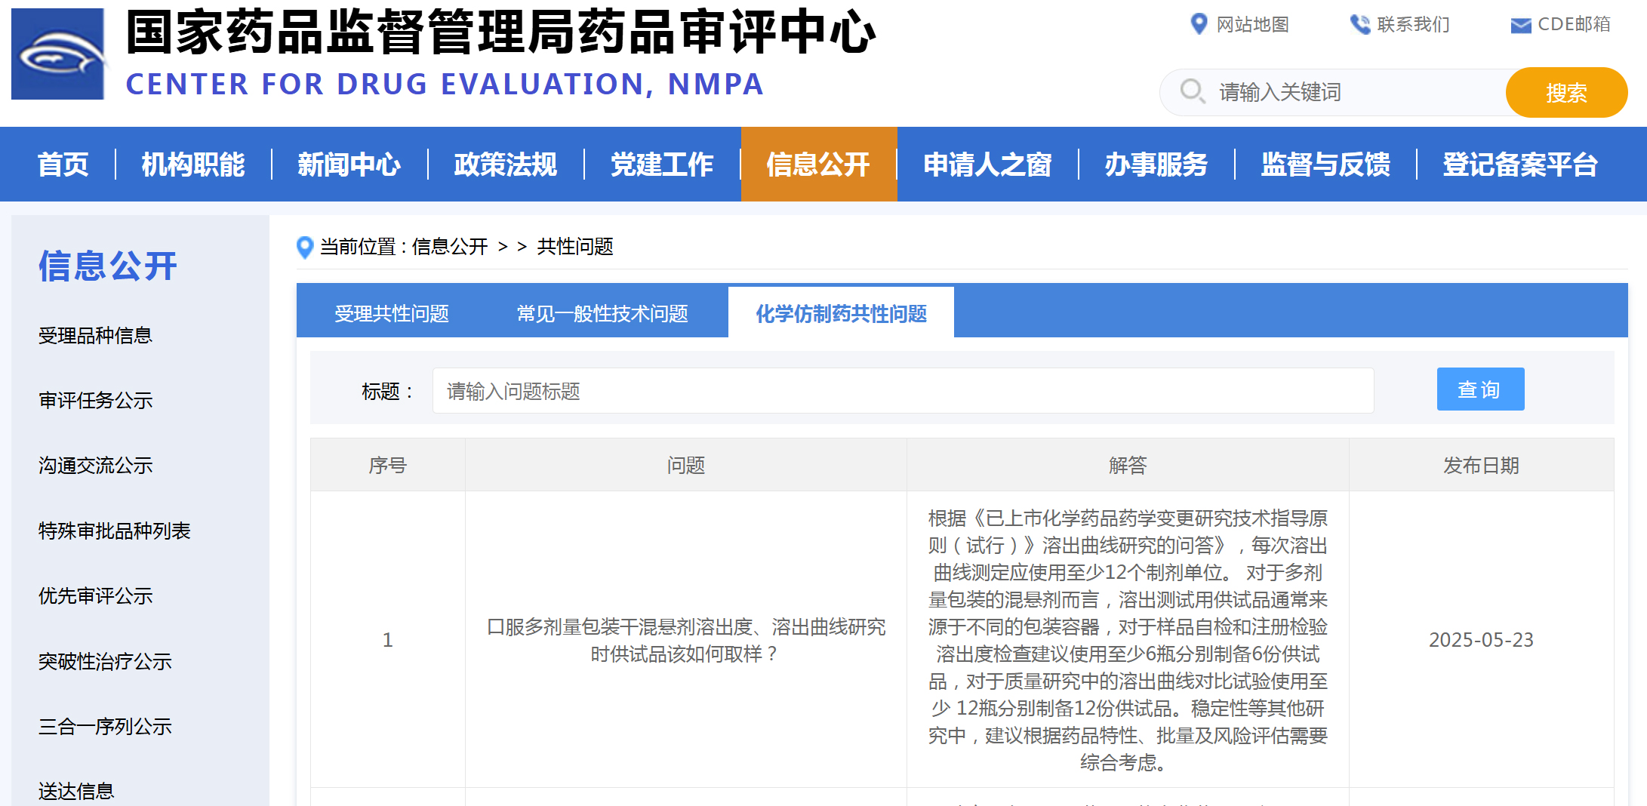Open the 登记备案平台 menu
This screenshot has height=806, width=1647.
pos(1520,164)
